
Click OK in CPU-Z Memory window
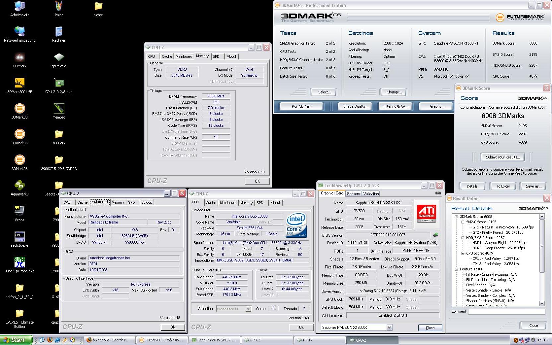pos(257,181)
